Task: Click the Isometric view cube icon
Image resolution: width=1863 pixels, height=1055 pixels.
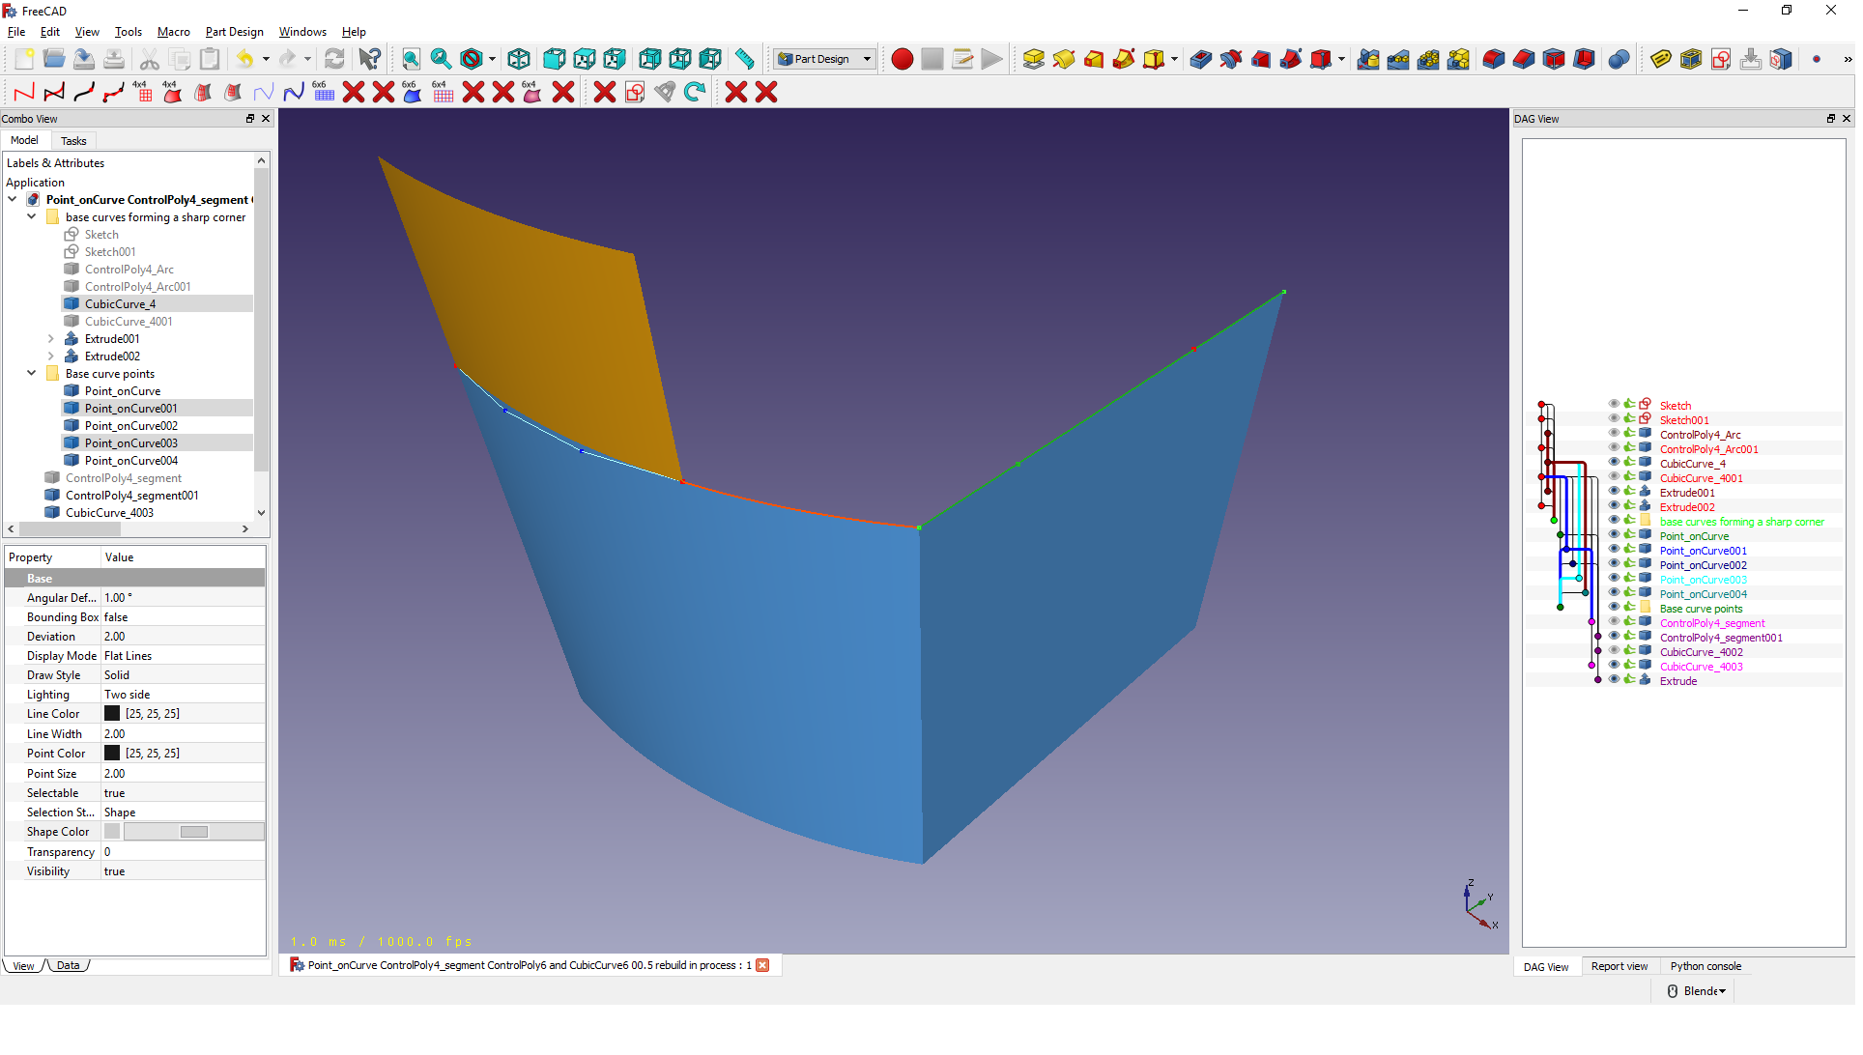Action: 519,60
